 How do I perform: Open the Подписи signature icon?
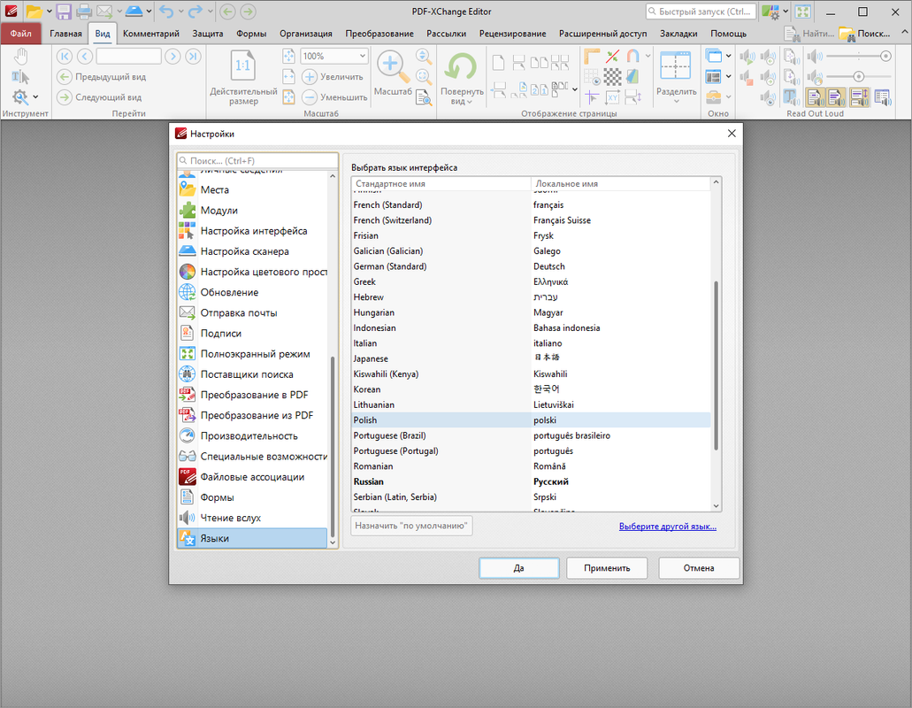coord(188,334)
